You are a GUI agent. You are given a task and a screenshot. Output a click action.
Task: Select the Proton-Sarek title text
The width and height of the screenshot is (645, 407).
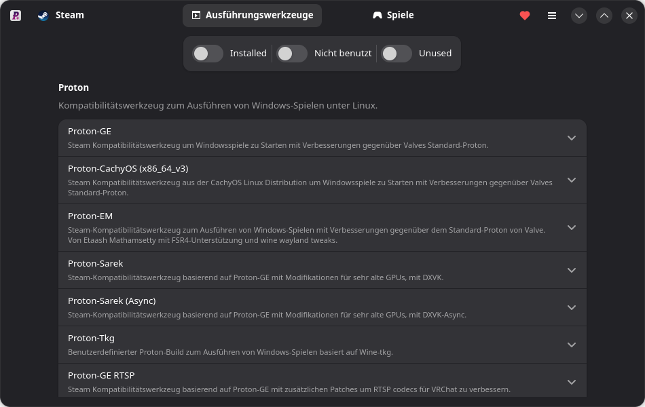pyautogui.click(x=96, y=263)
